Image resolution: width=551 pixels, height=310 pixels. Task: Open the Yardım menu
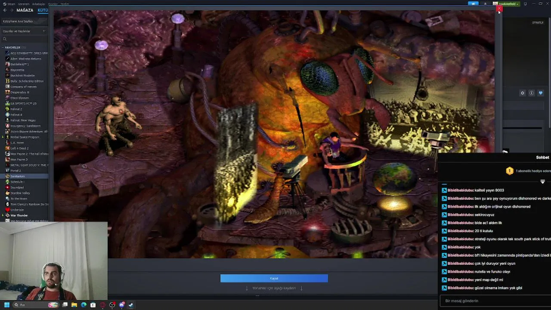pos(65,4)
